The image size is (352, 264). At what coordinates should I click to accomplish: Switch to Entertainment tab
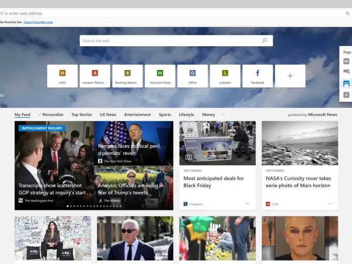tap(138, 114)
